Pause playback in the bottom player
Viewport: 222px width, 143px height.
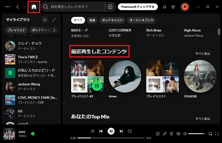[x=111, y=131]
